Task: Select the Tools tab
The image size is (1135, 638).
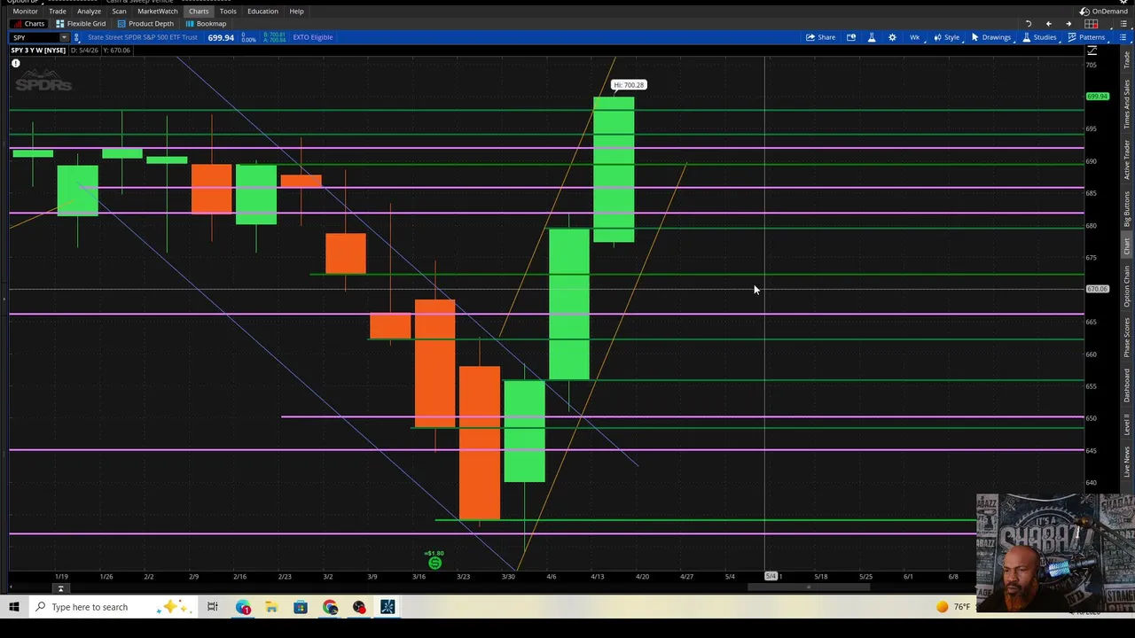Action: [x=228, y=12]
